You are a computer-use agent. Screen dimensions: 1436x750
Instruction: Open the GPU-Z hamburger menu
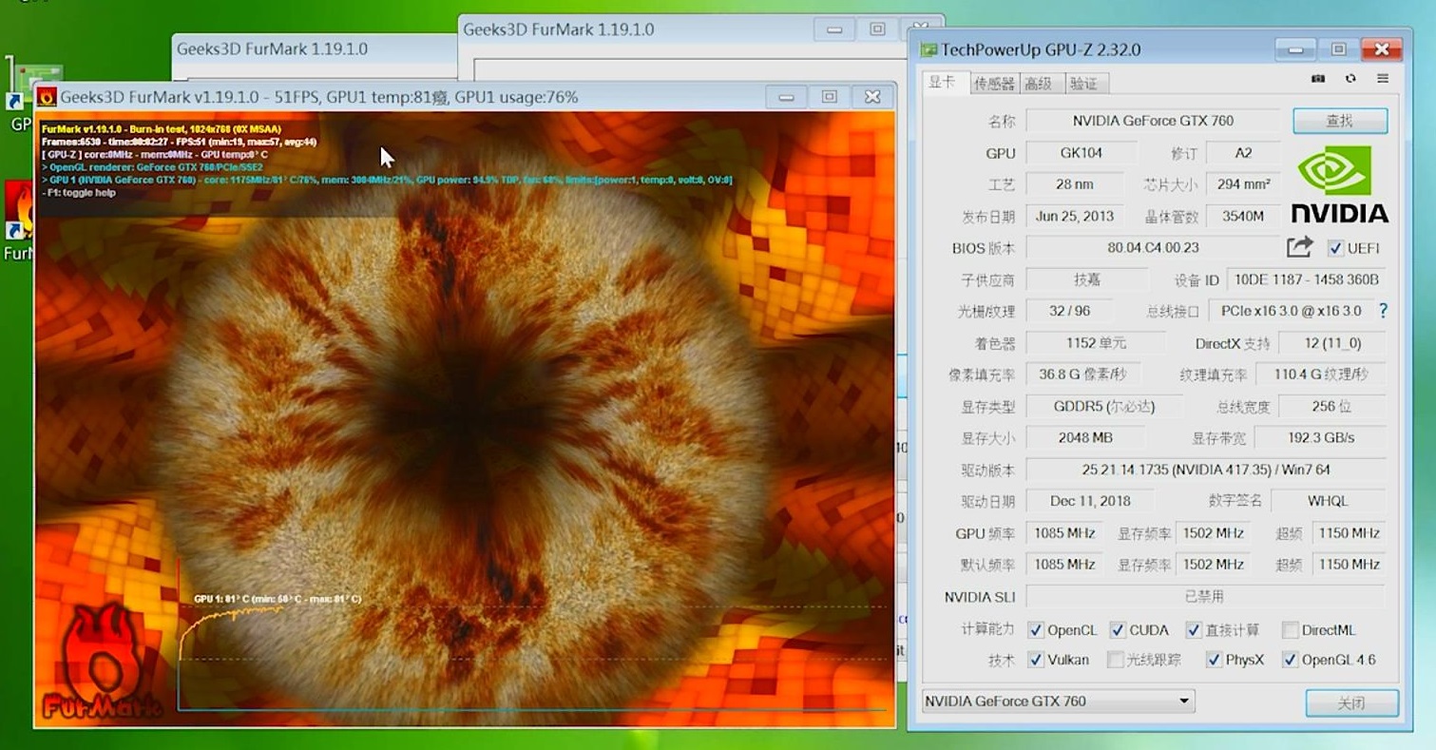(1382, 79)
